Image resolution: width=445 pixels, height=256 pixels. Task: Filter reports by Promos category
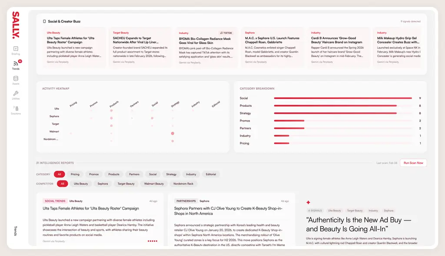click(x=94, y=174)
